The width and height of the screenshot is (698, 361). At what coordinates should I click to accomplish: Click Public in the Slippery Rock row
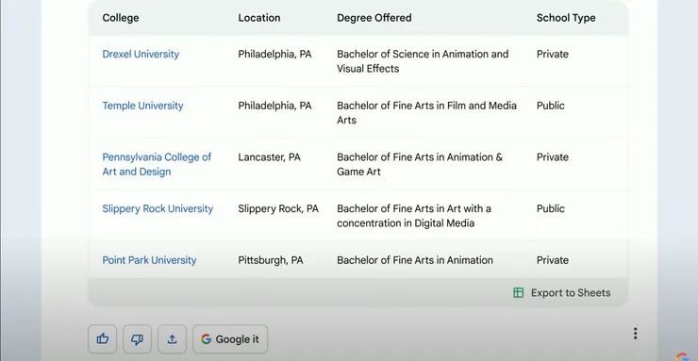pyautogui.click(x=551, y=209)
